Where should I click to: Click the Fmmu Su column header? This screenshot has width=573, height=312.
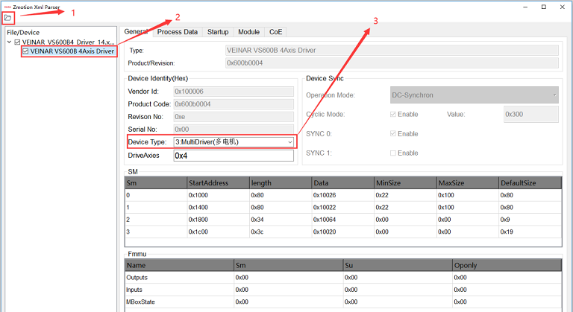click(398, 265)
